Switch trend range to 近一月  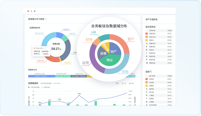(x=131, y=83)
